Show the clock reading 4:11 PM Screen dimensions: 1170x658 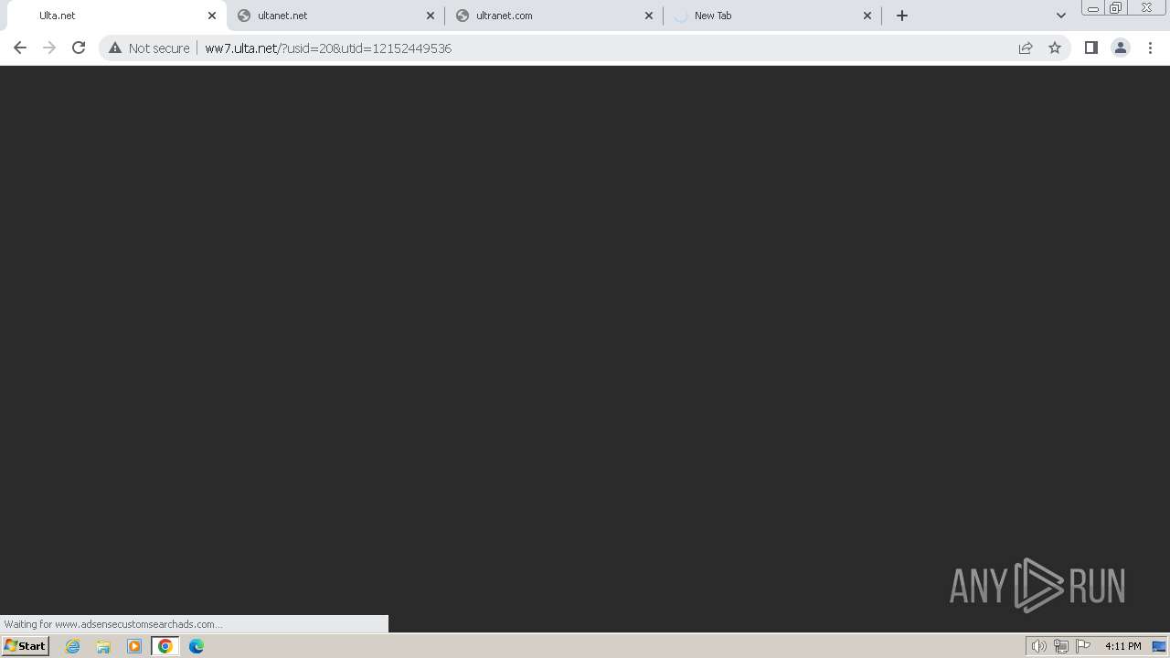[x=1122, y=646]
